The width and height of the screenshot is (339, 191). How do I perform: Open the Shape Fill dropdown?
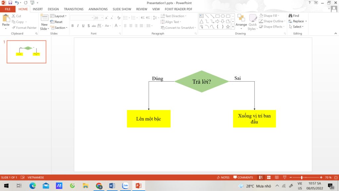click(x=269, y=16)
